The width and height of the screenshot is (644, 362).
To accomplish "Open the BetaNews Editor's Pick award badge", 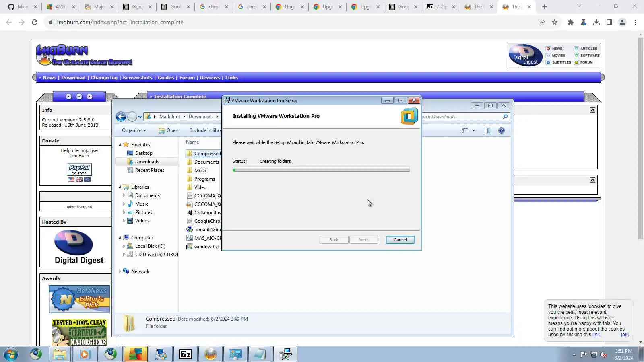I will click(79, 299).
